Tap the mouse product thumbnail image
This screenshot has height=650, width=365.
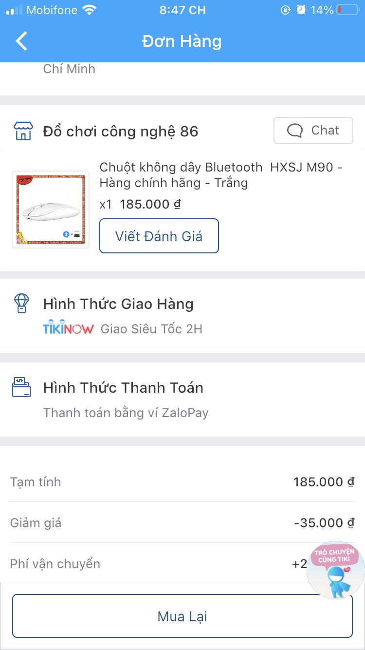(51, 209)
